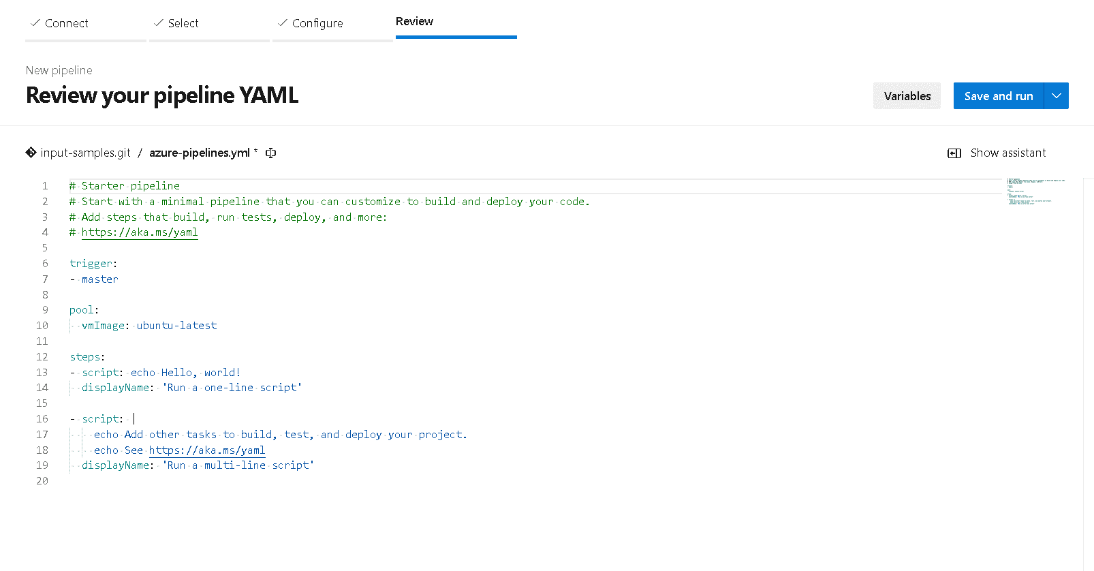Viewport: 1094px width, 571px height.
Task: Show assistant for the pipeline editor
Action: pos(1007,153)
